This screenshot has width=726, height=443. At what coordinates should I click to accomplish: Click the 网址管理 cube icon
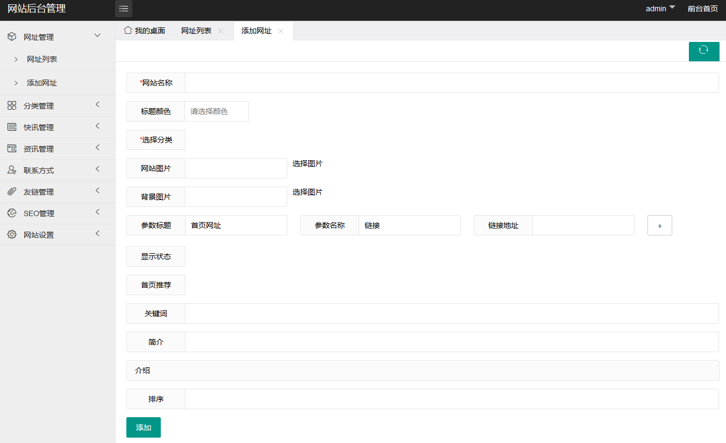pos(12,37)
